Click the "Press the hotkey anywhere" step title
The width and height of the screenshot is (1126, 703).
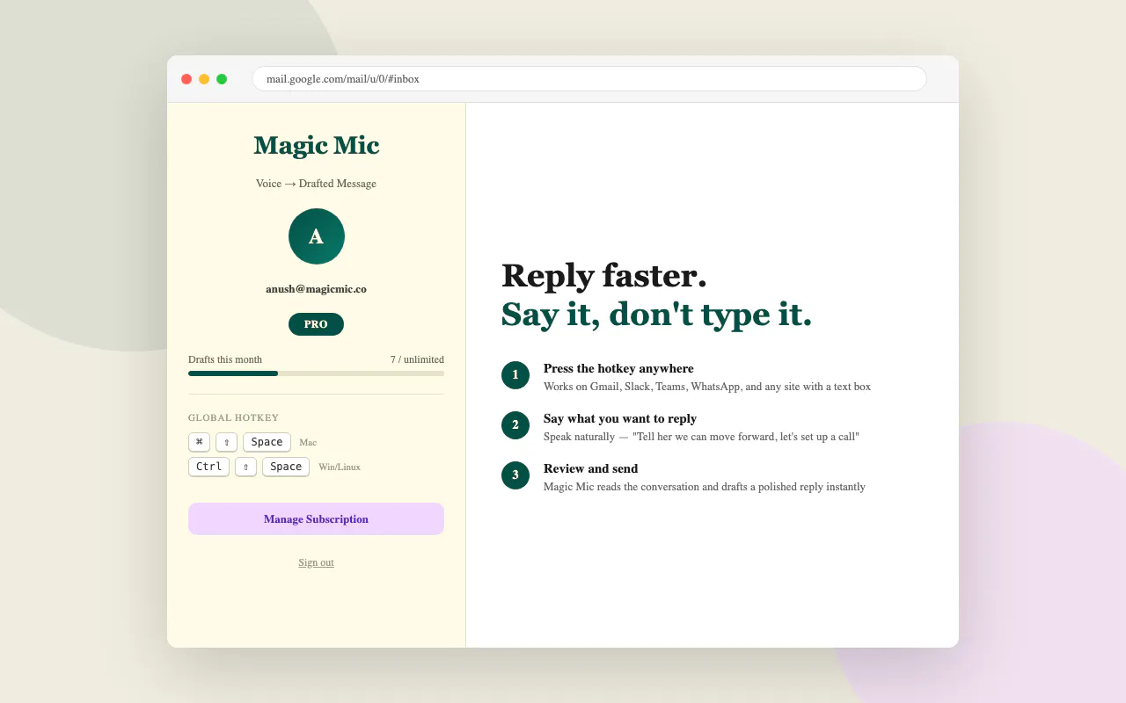tap(618, 368)
